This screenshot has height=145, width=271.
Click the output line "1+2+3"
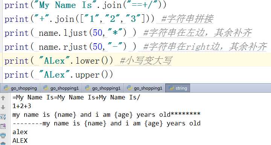[x=22, y=106]
